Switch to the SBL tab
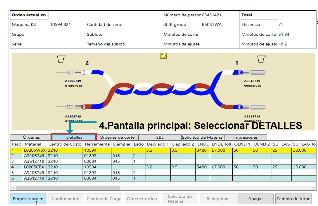The width and height of the screenshot is (318, 206). [160, 137]
